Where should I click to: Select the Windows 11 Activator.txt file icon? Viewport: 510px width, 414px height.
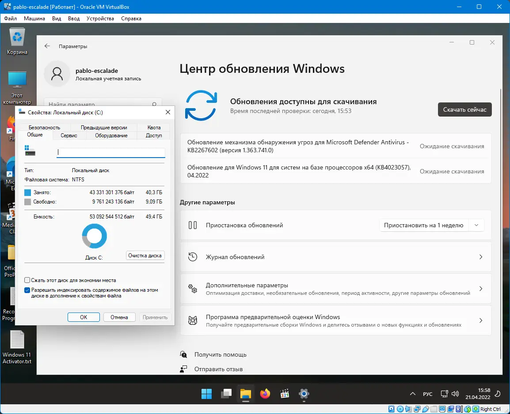[x=17, y=347]
